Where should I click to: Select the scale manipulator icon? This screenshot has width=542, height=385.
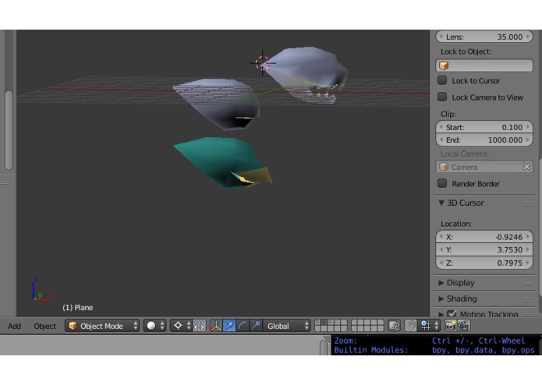coord(256,326)
